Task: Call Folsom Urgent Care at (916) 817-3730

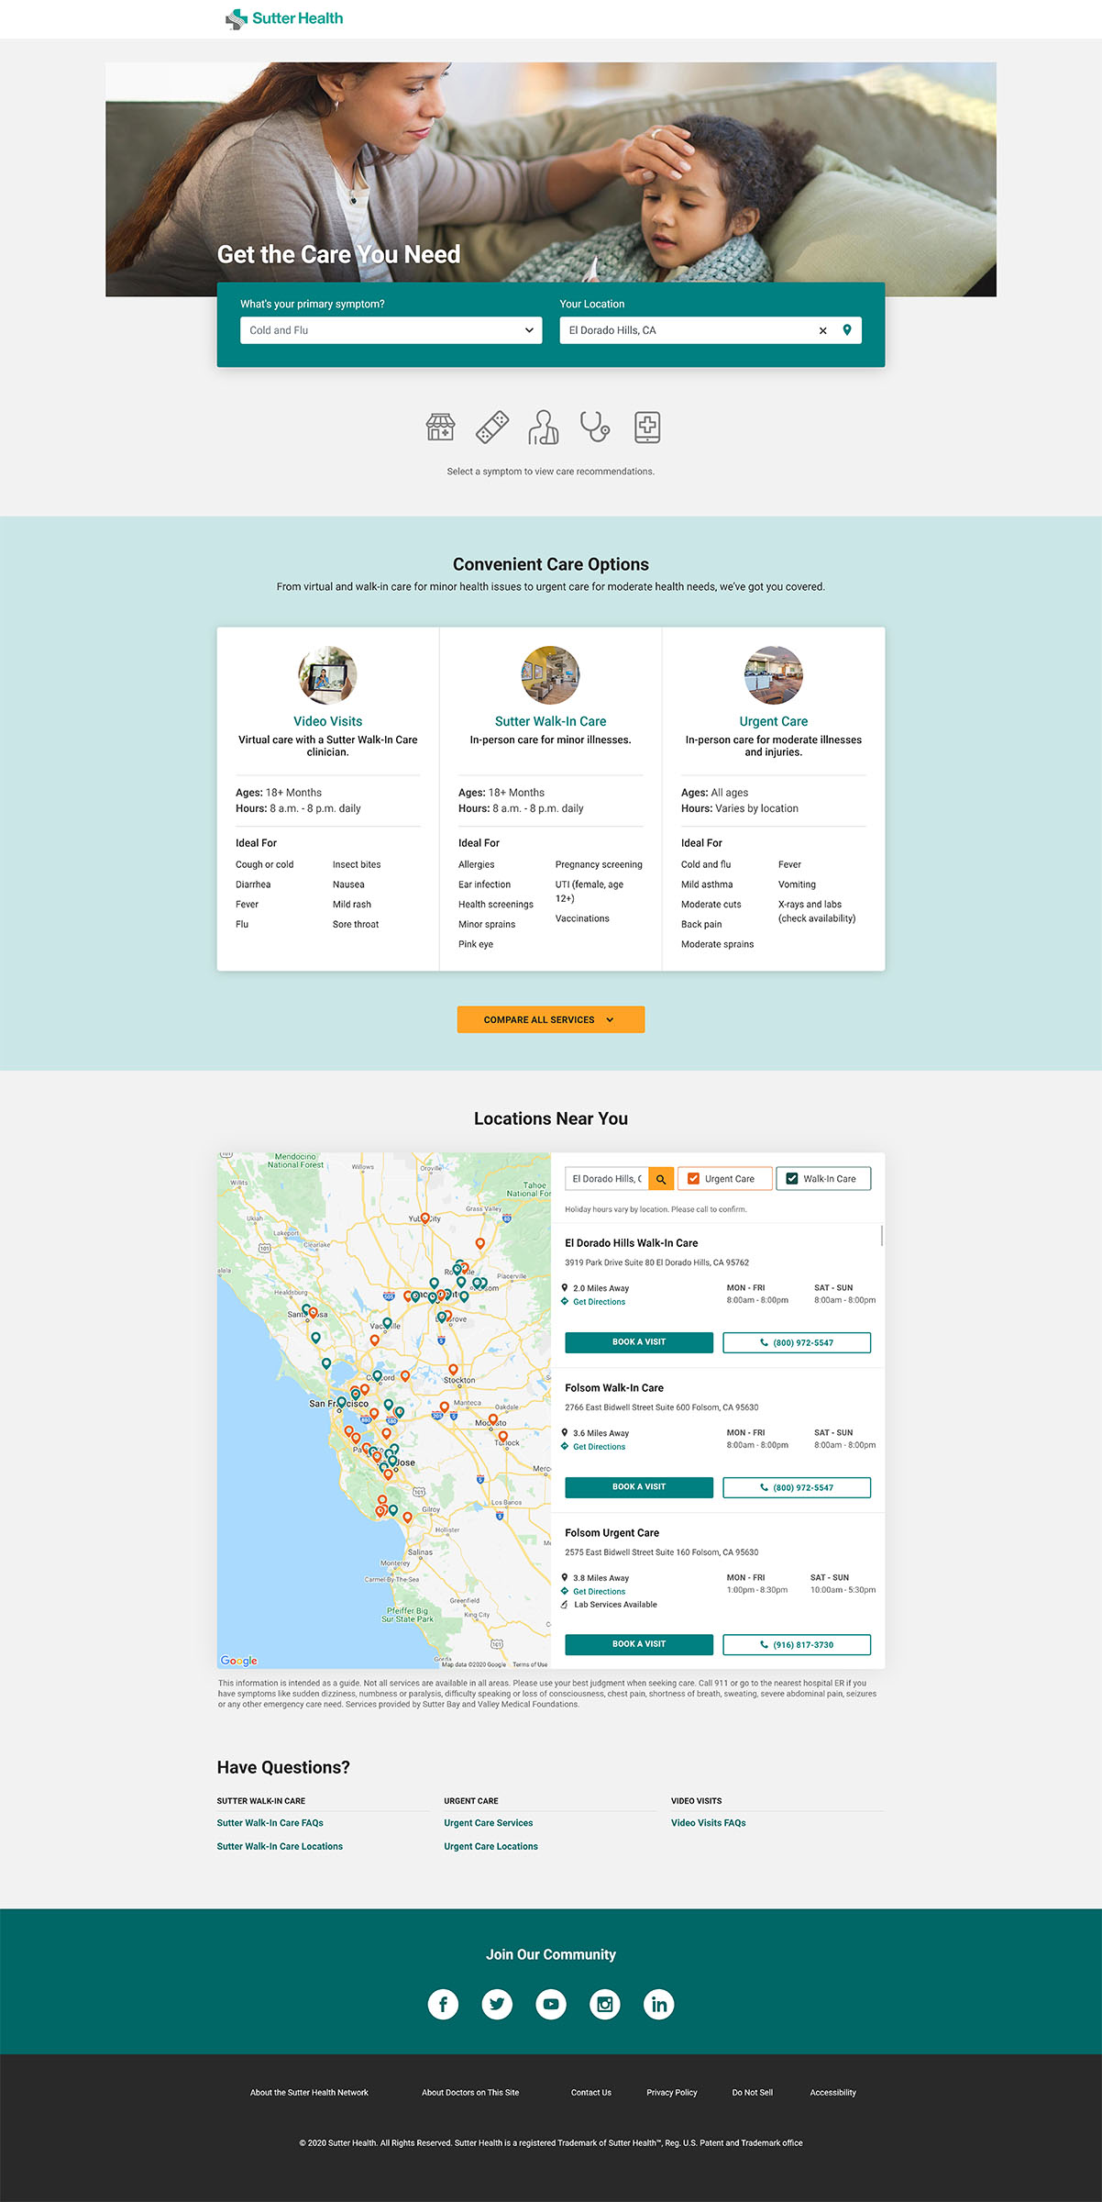Action: [797, 1644]
